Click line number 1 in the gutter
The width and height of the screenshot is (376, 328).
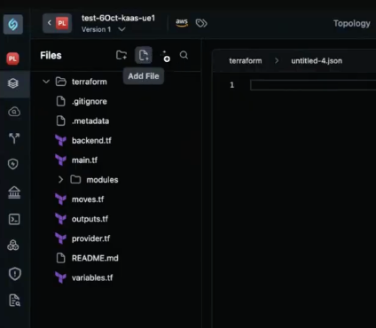[x=232, y=85]
